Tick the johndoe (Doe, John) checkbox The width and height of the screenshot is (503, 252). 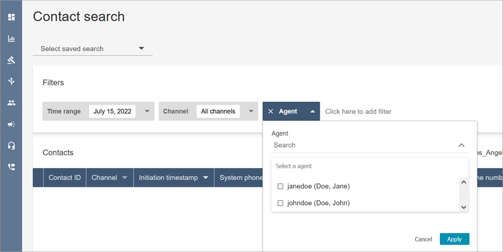click(281, 203)
